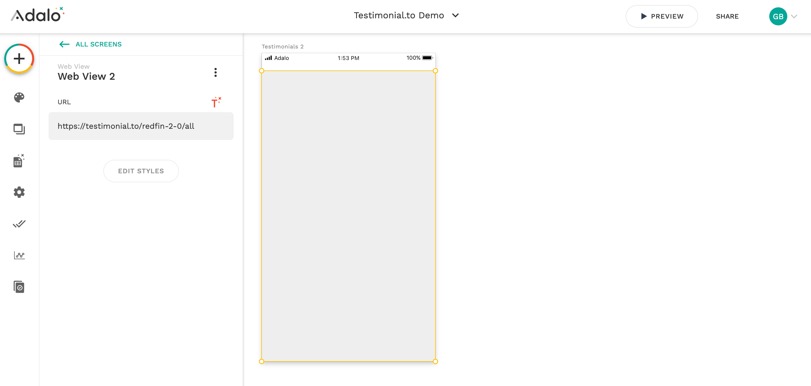Open the Publish double-checkmark icon

click(x=19, y=224)
